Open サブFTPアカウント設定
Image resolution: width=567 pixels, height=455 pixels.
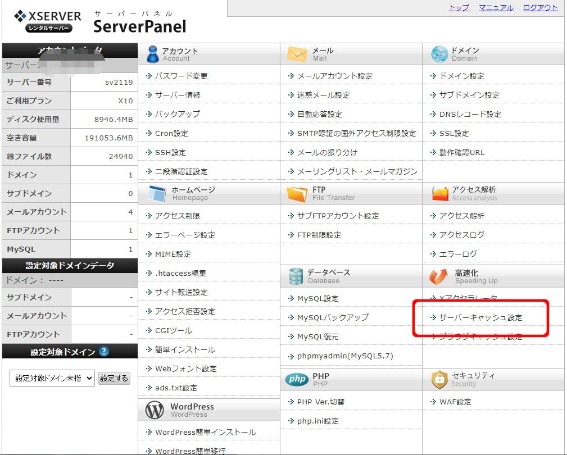[x=338, y=216]
